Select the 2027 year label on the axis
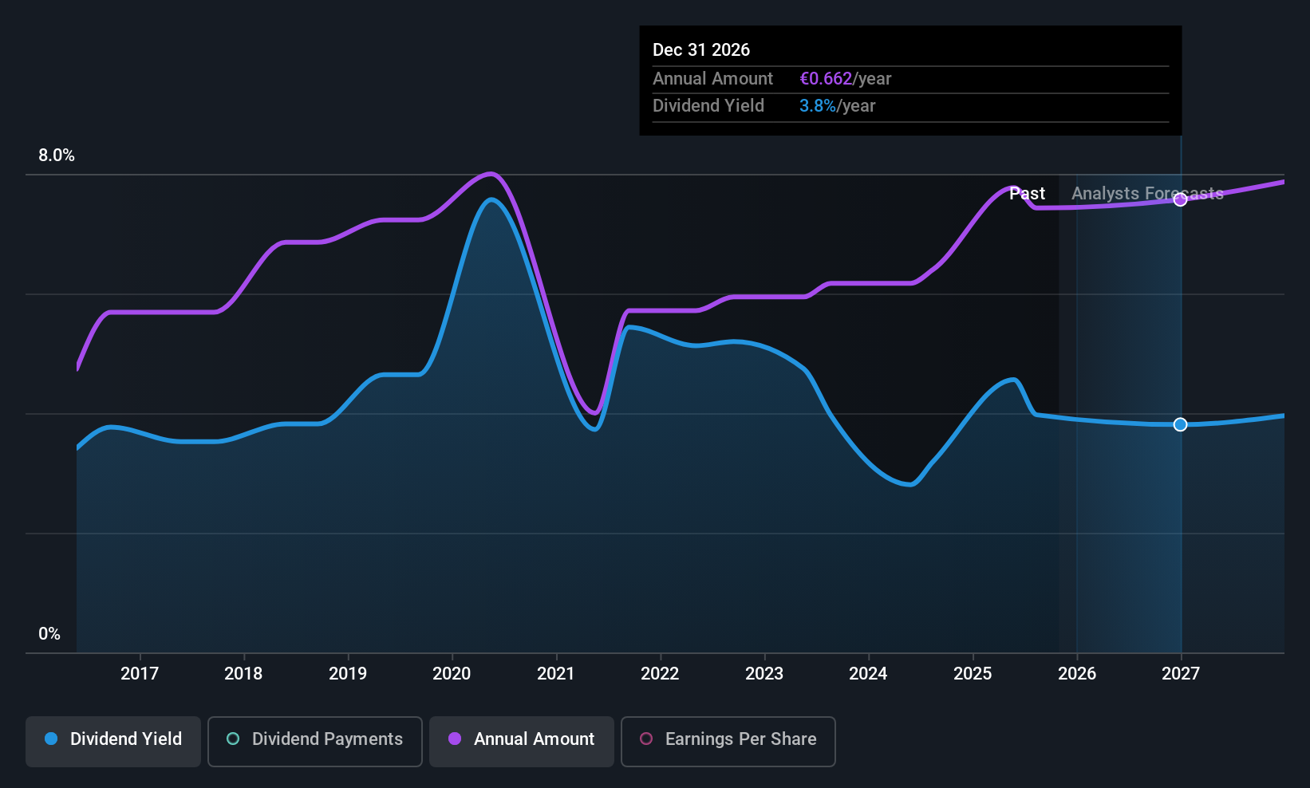 [x=1180, y=673]
